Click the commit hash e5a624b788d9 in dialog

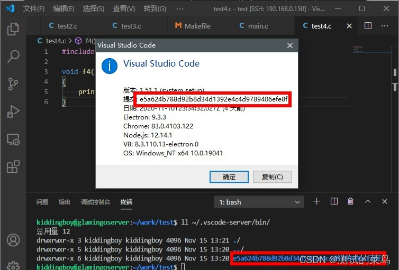click(214, 99)
